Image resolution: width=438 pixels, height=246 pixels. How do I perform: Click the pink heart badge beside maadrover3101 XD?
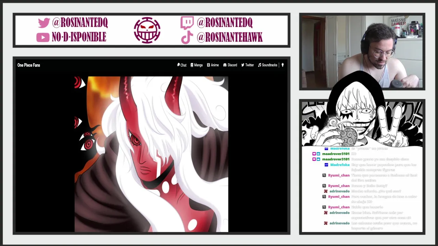pyautogui.click(x=314, y=154)
